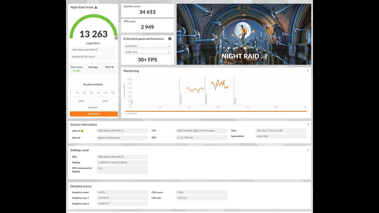Click the Frame rate (FPS) chart legend
The height and width of the screenshot is (213, 379).
click(x=131, y=113)
